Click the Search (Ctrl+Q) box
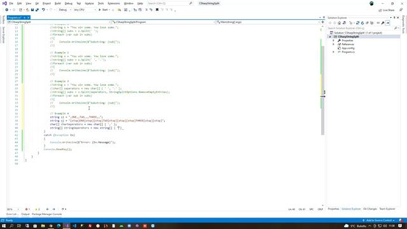Viewport: 407px width, 229px height. [x=170, y=3]
